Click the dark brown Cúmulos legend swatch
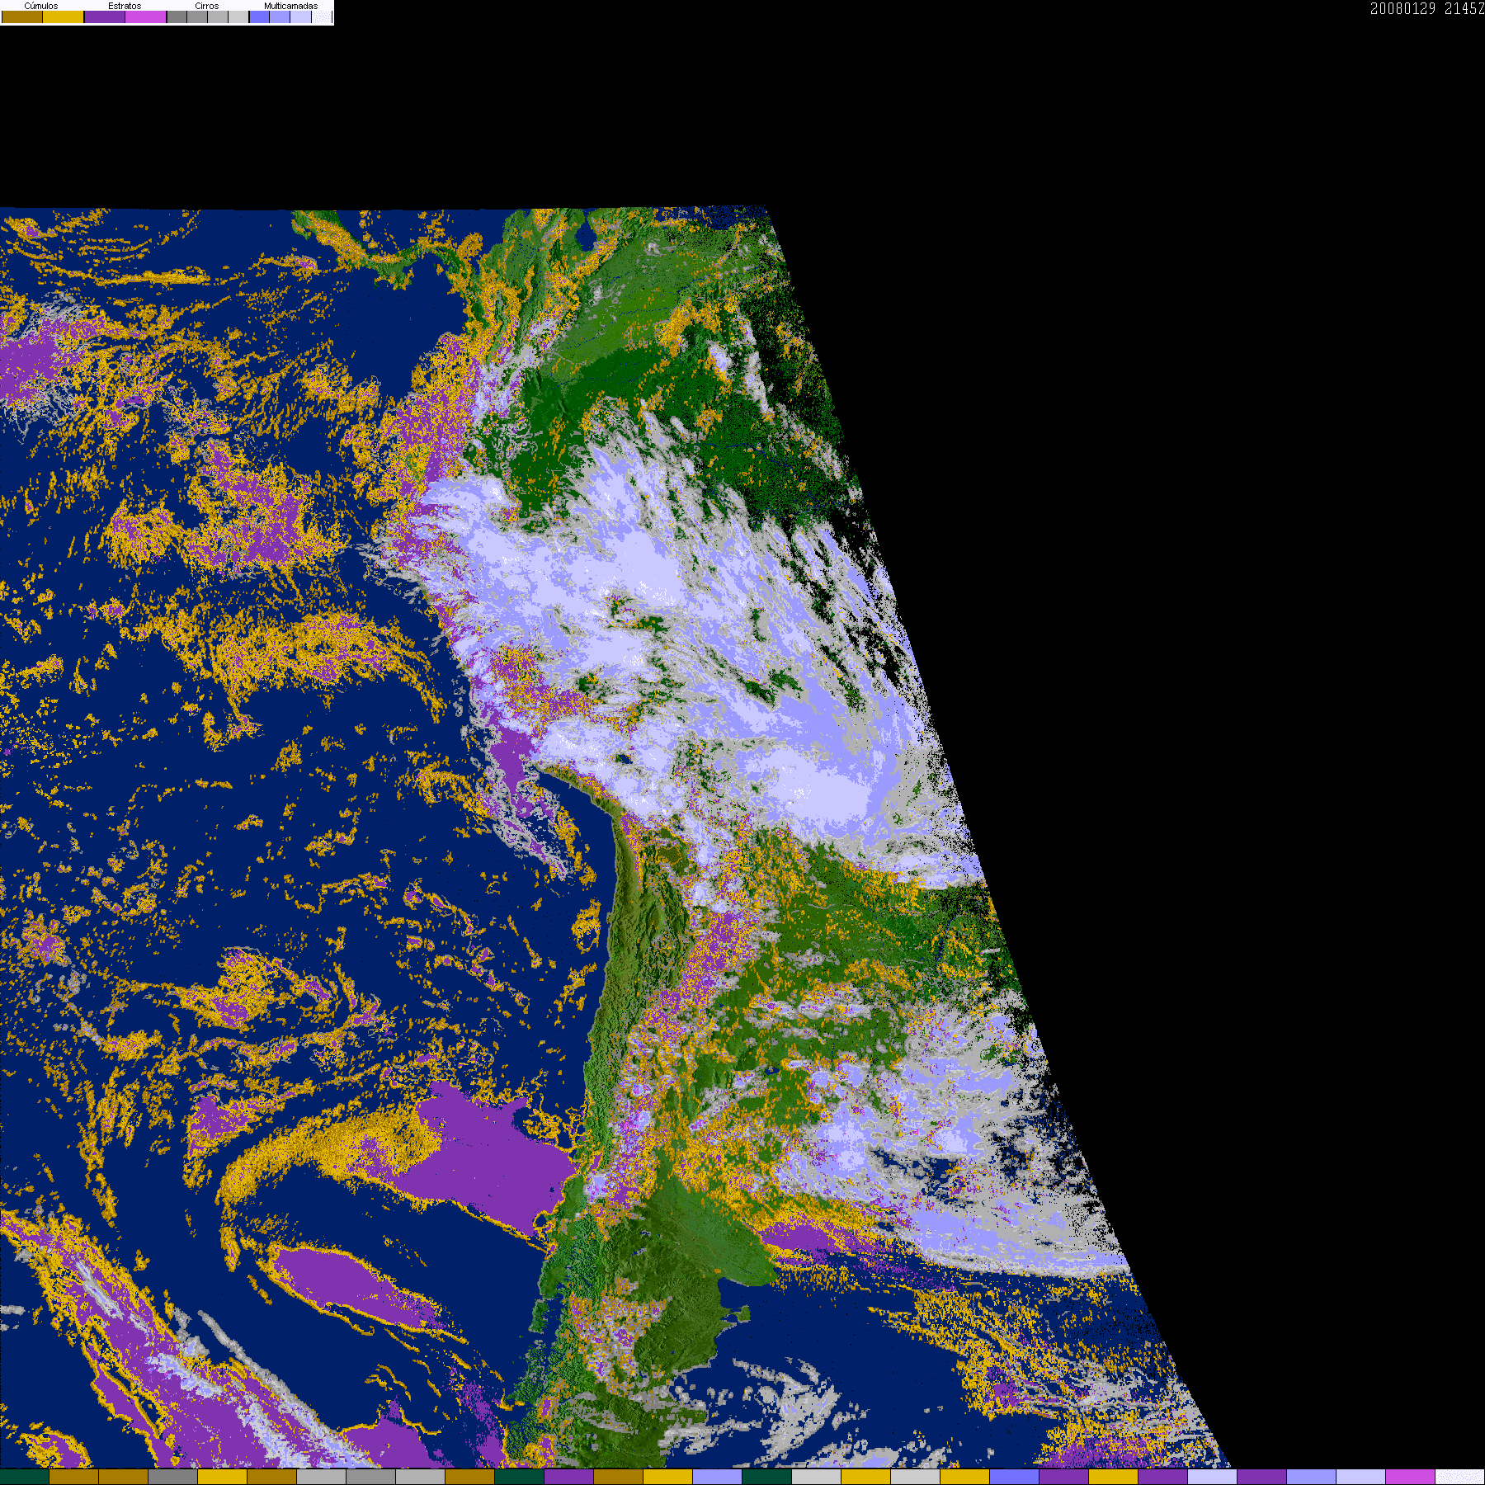This screenshot has height=1485, width=1485. click(22, 16)
